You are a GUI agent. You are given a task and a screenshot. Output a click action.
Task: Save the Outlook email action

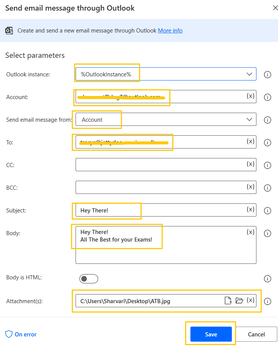(x=210, y=334)
